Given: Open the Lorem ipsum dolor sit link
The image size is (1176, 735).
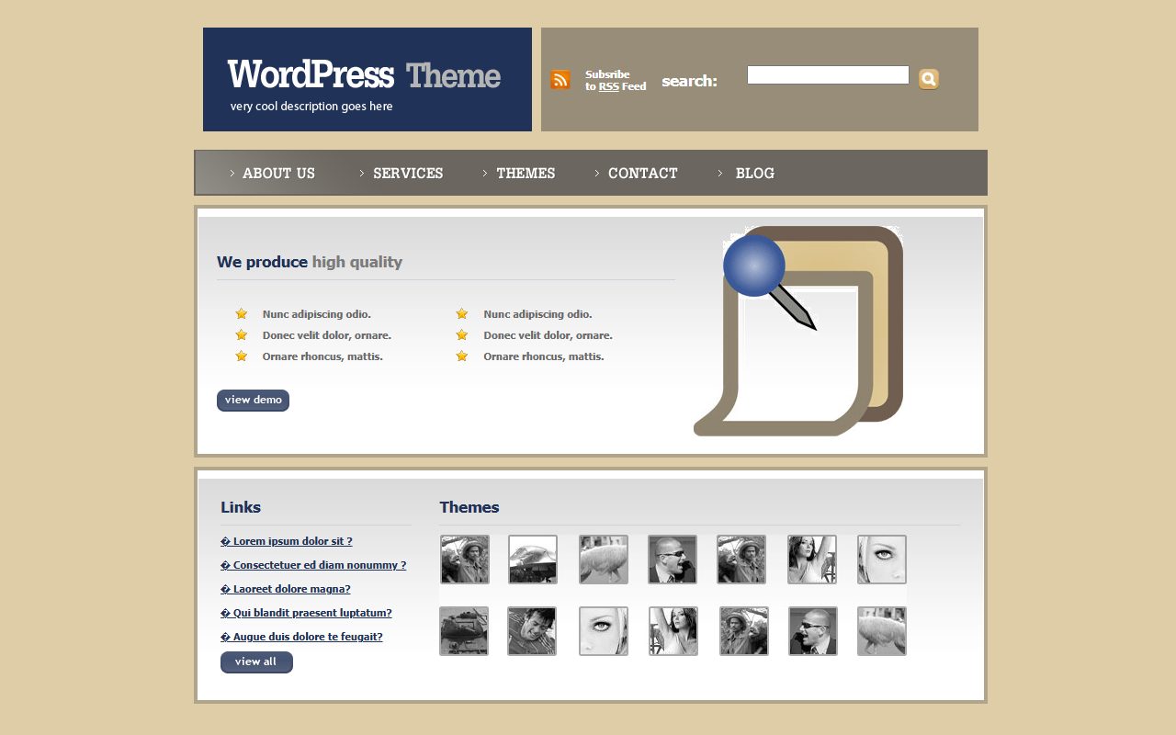Looking at the screenshot, I should [287, 541].
